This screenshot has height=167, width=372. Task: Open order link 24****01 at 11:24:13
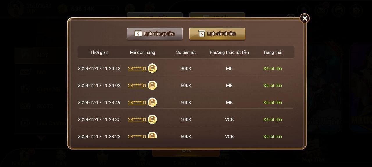coord(137,69)
